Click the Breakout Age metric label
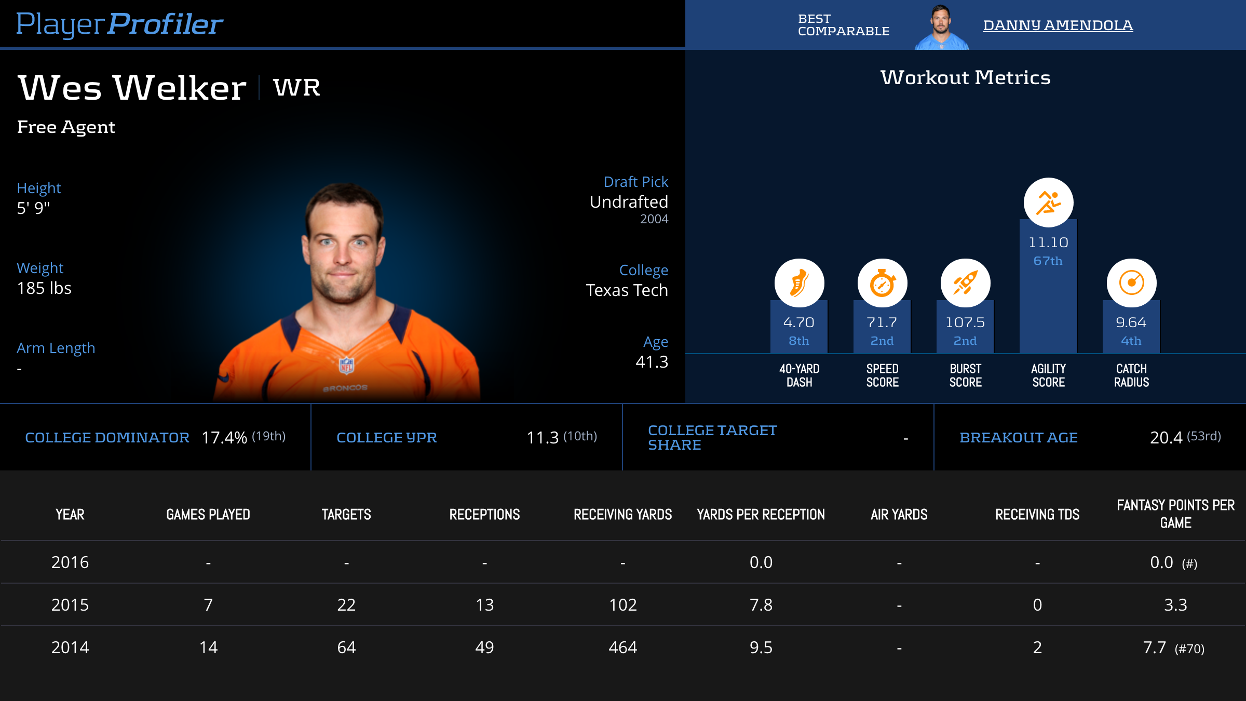This screenshot has width=1246, height=701. pyautogui.click(x=1018, y=438)
